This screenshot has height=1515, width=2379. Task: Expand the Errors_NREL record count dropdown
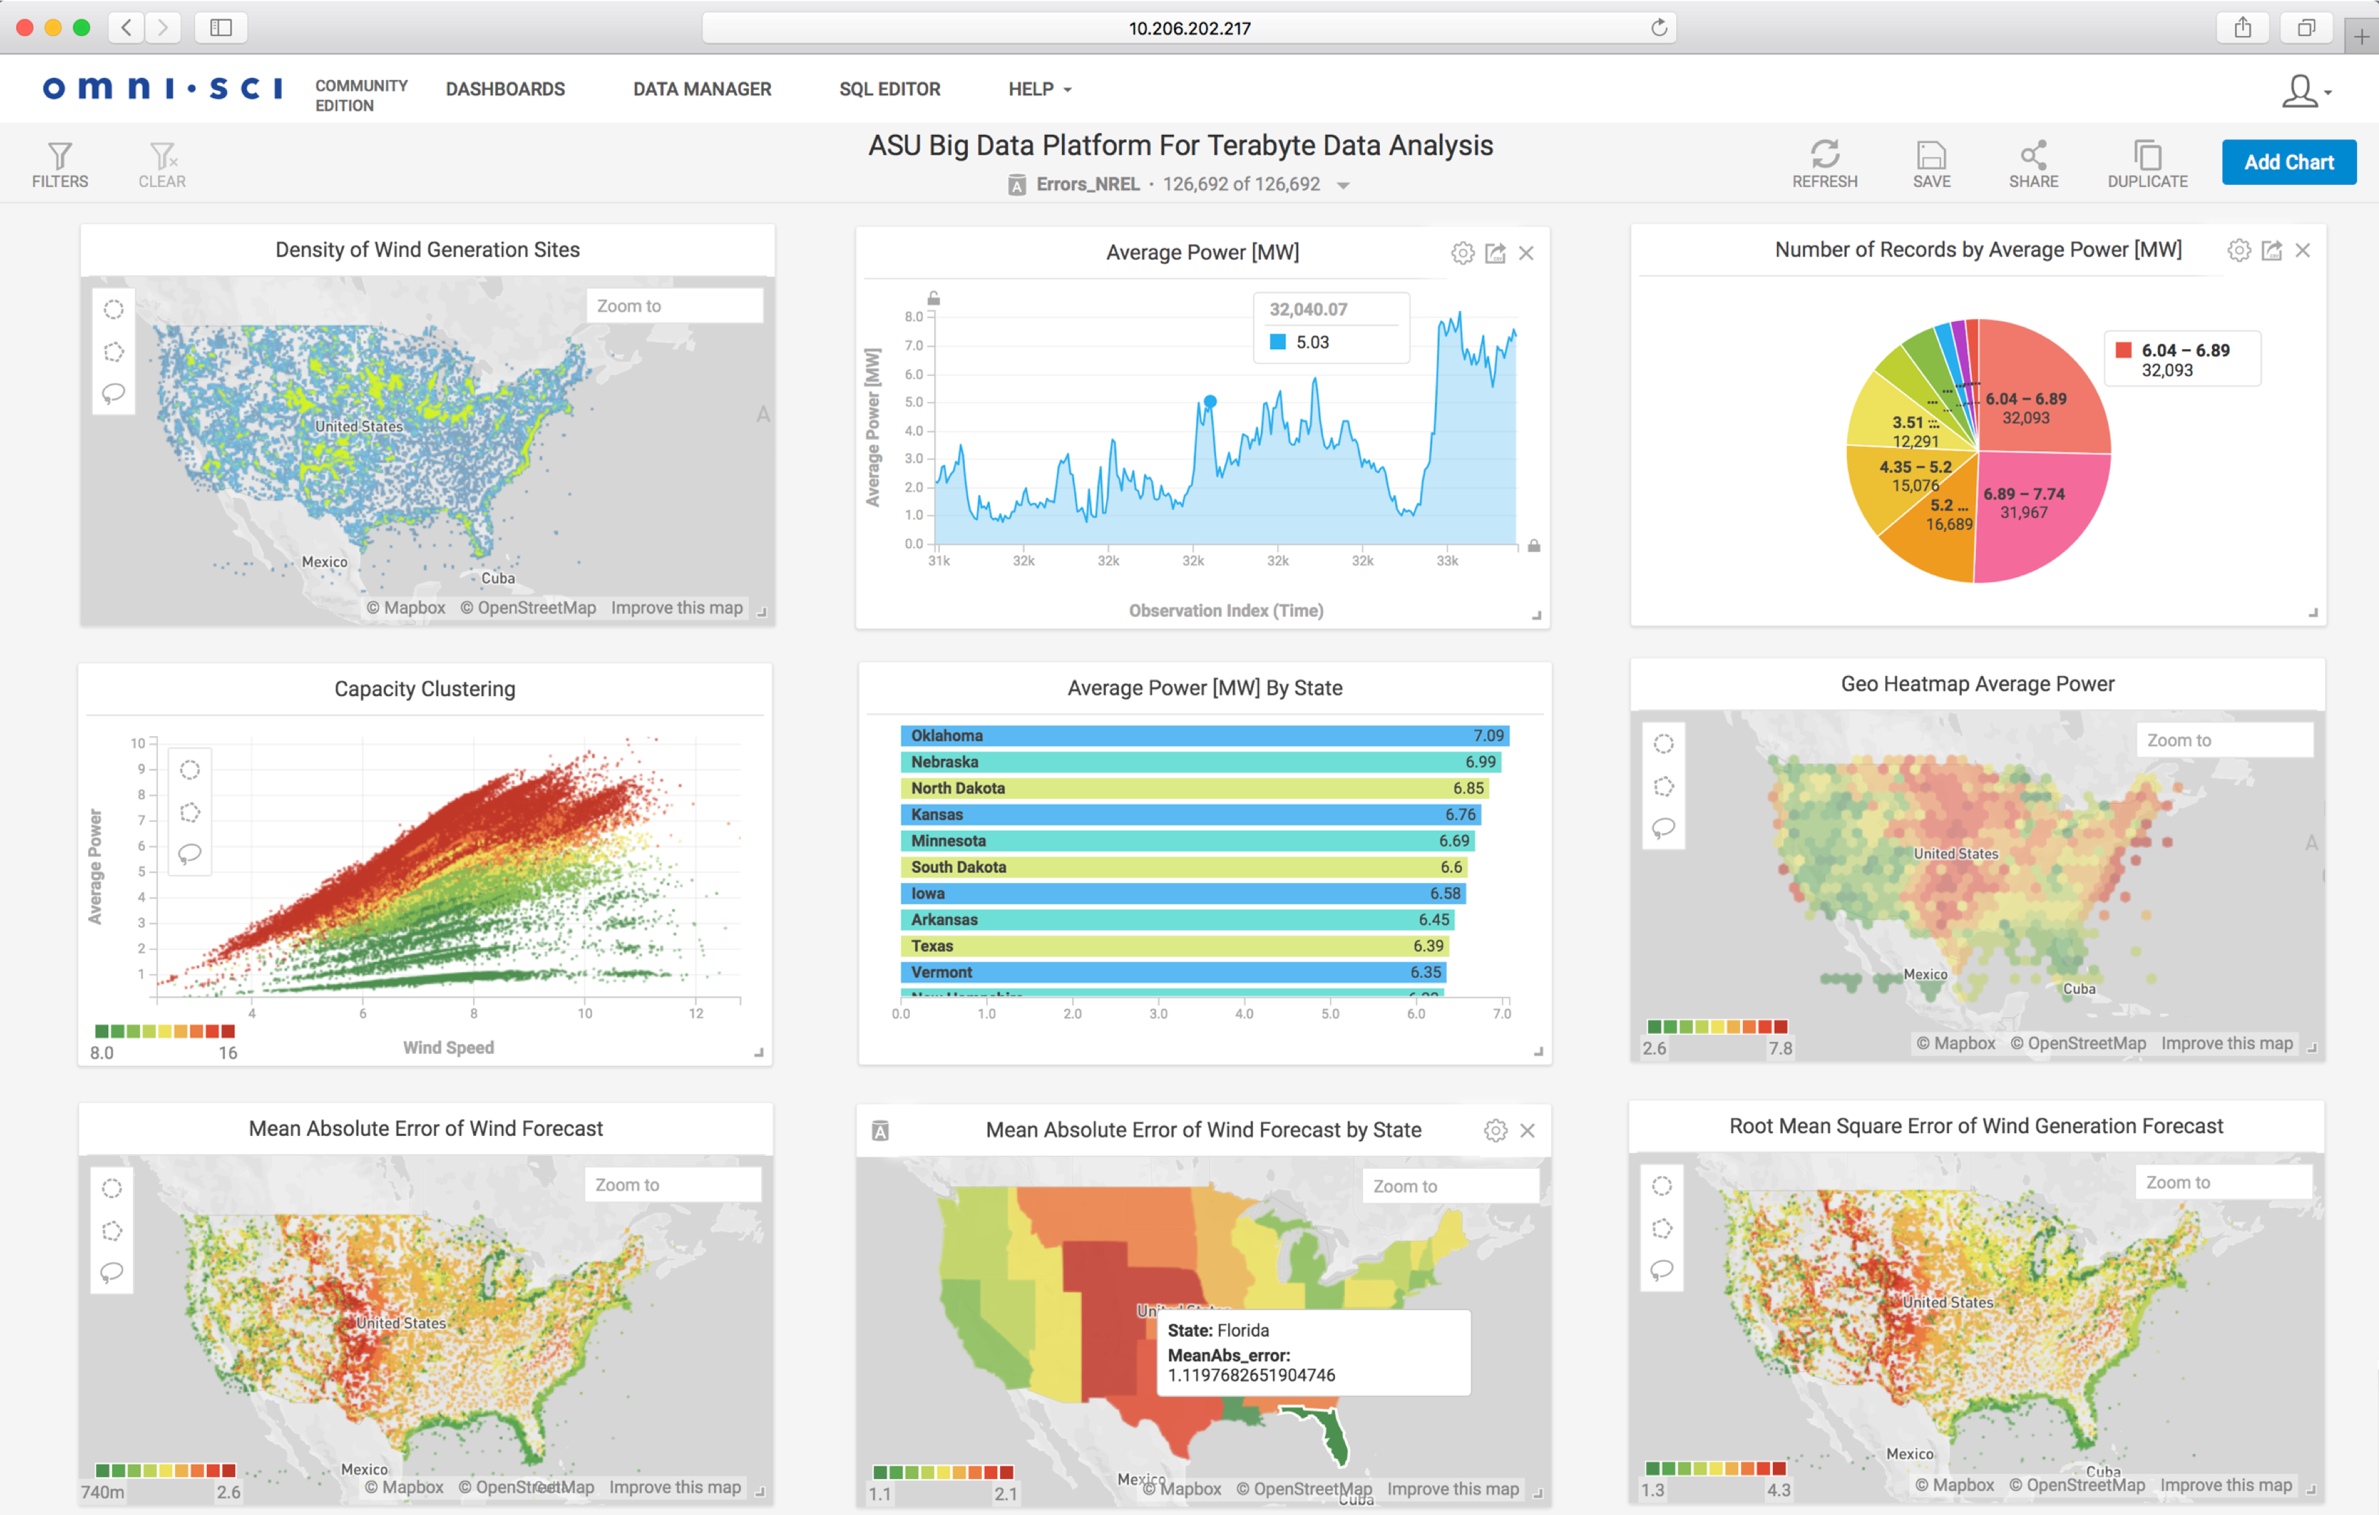(1342, 185)
